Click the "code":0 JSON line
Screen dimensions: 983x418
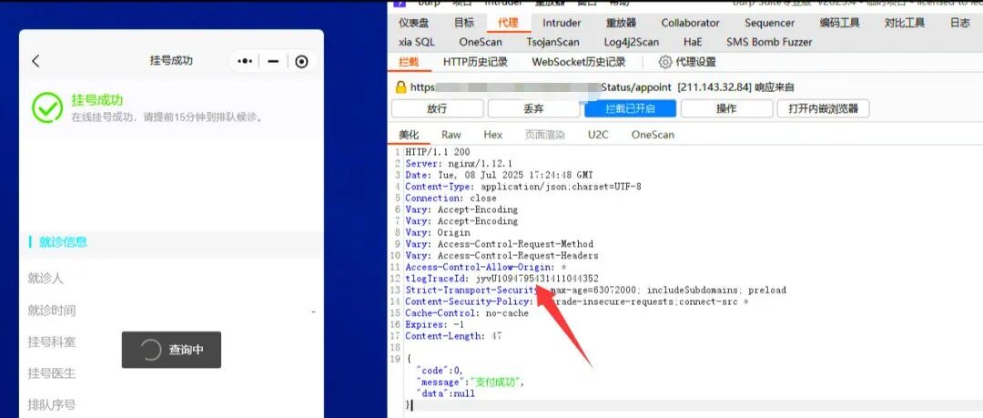click(440, 371)
